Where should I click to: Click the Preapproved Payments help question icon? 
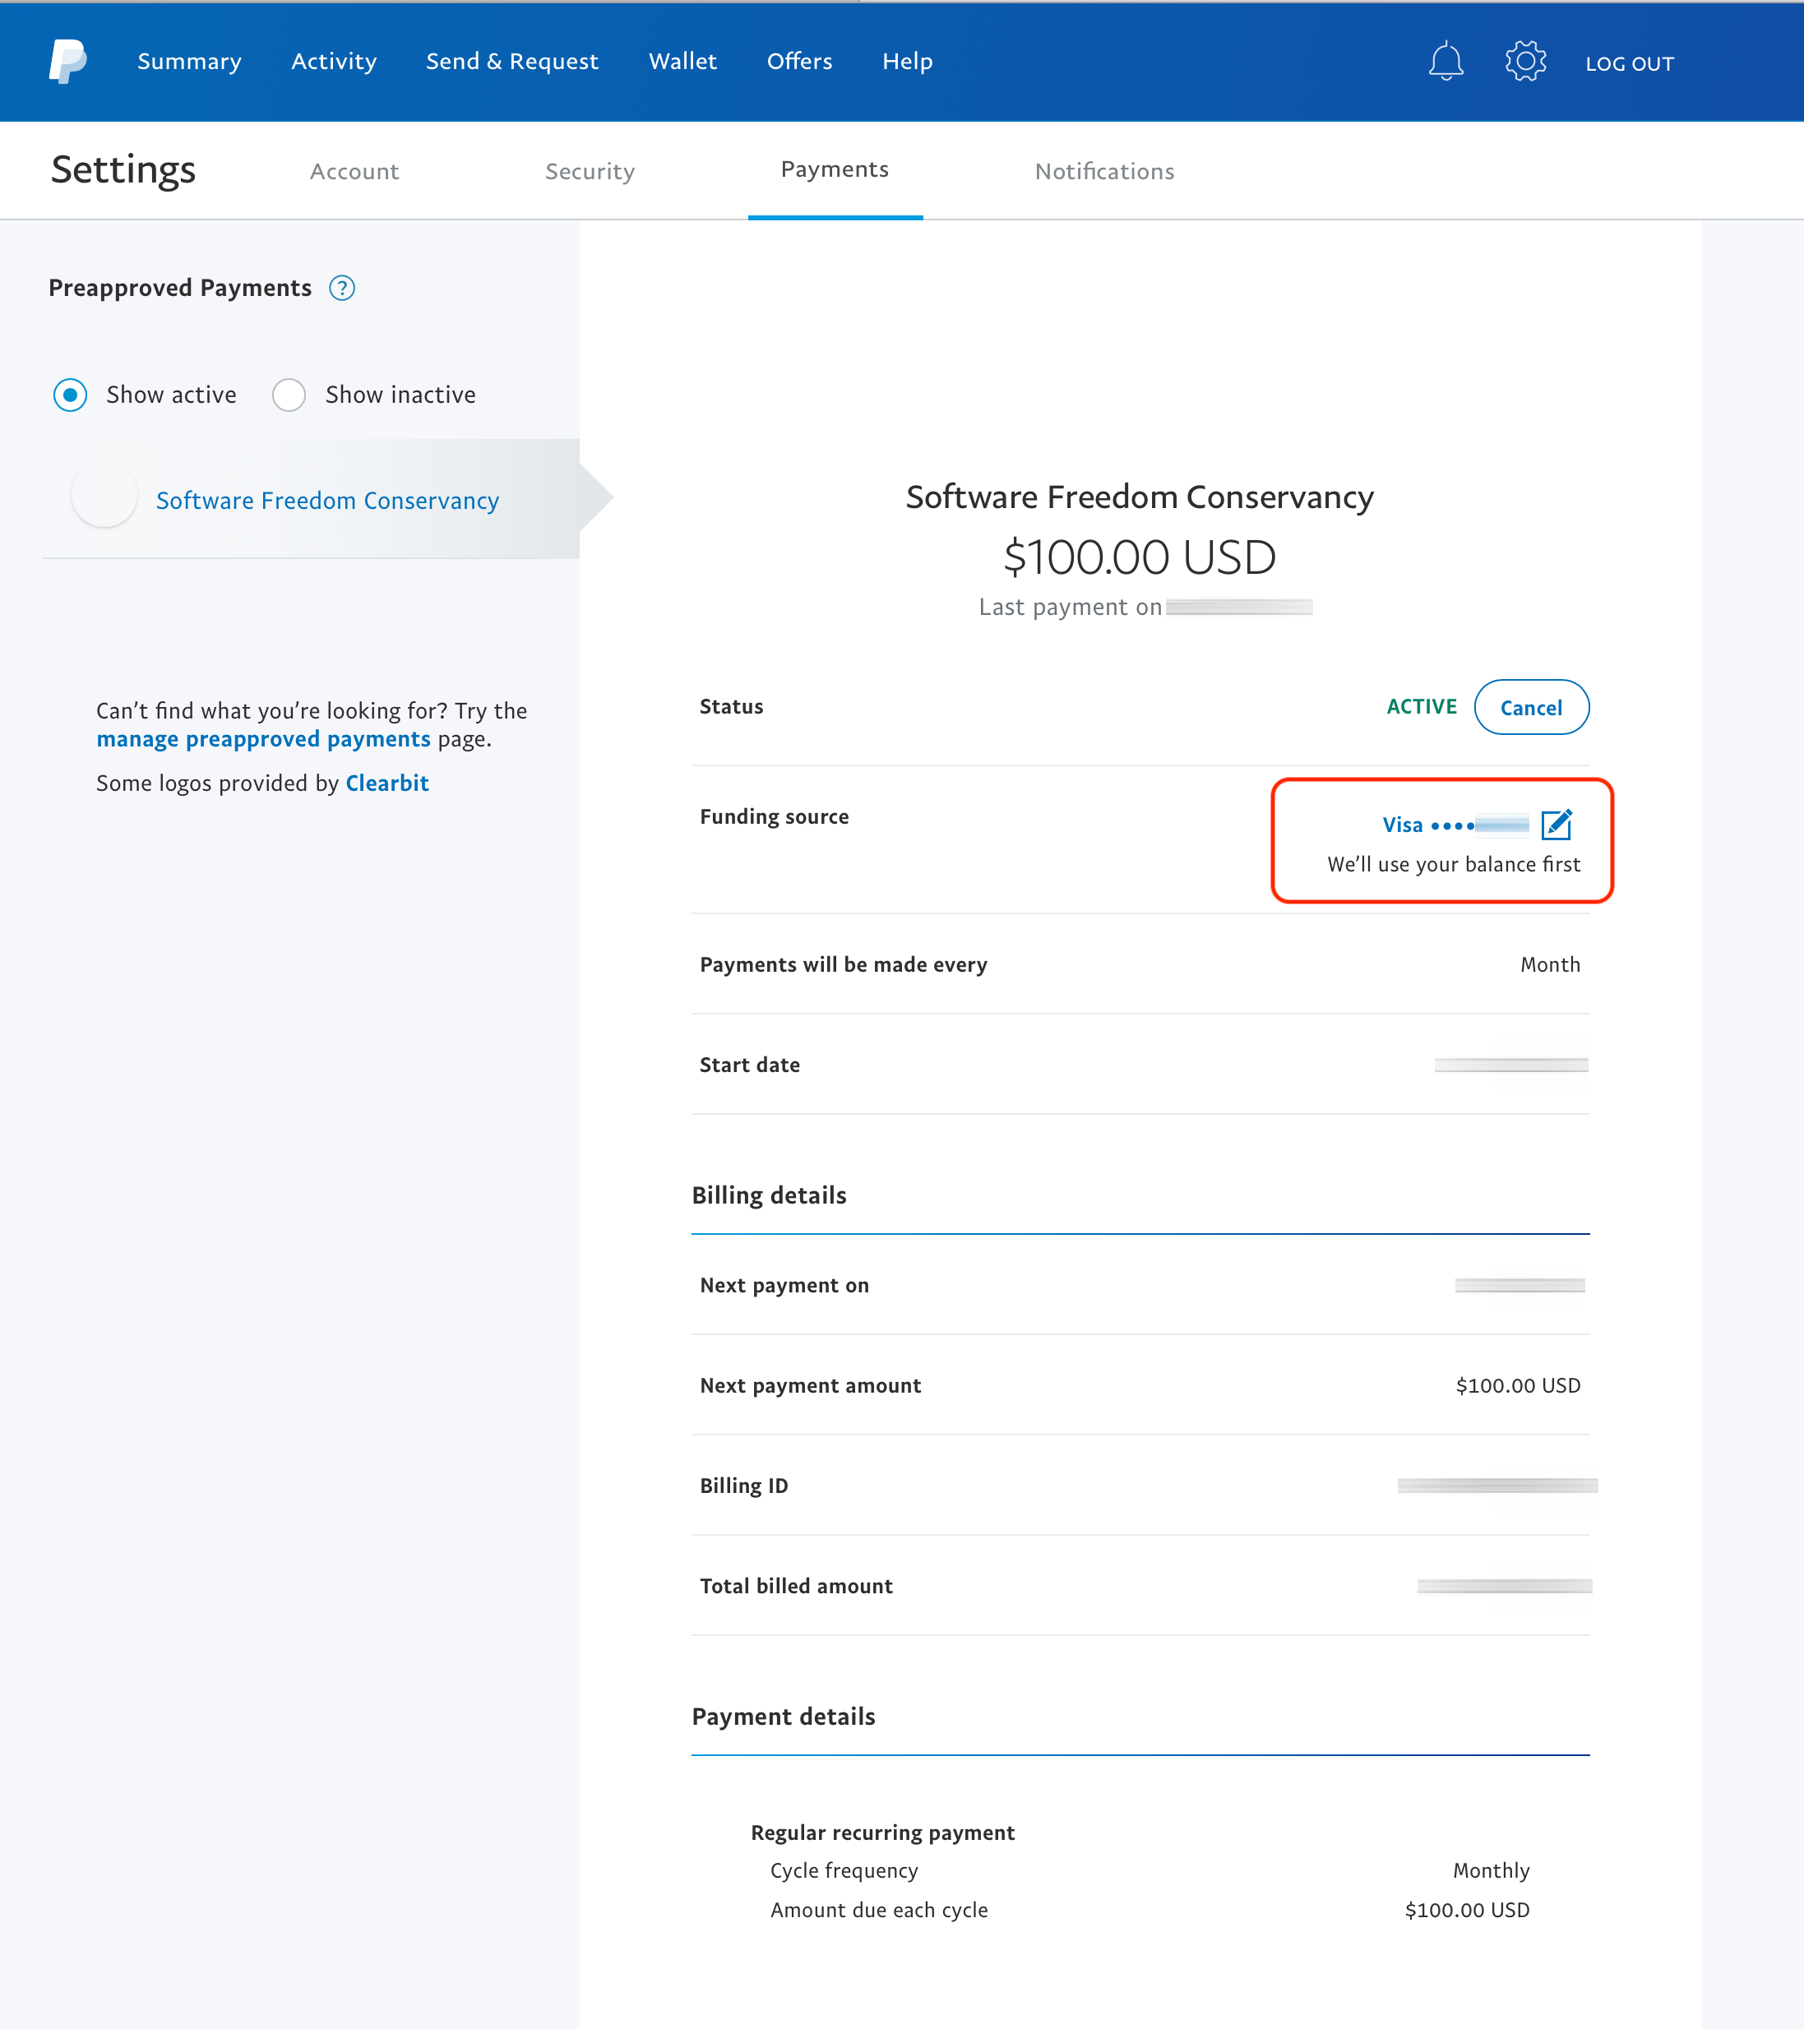point(341,288)
